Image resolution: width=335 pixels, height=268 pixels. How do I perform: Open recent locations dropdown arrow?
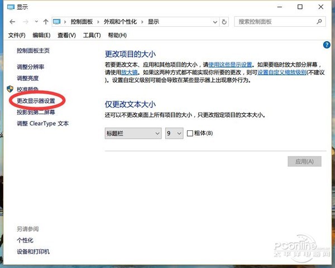tap(36, 22)
